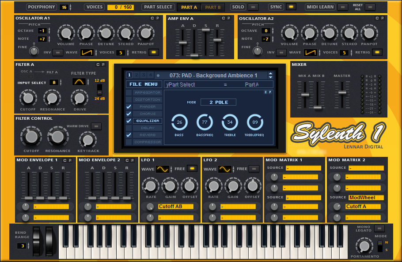Click the Compressor effect button
This screenshot has width=402, height=262.
(148, 142)
